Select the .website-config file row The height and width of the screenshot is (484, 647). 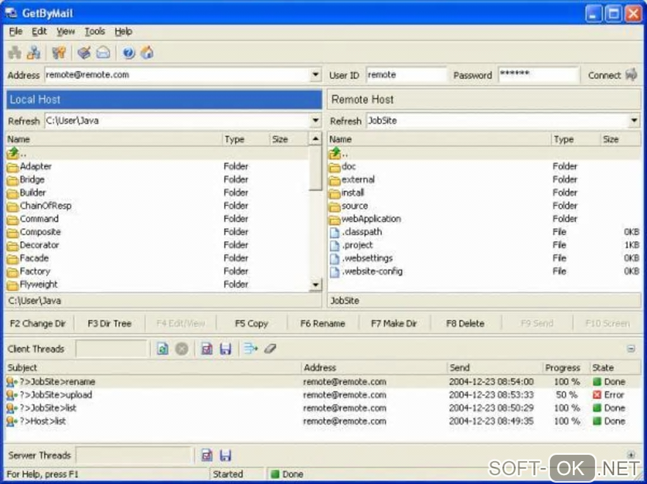(485, 271)
